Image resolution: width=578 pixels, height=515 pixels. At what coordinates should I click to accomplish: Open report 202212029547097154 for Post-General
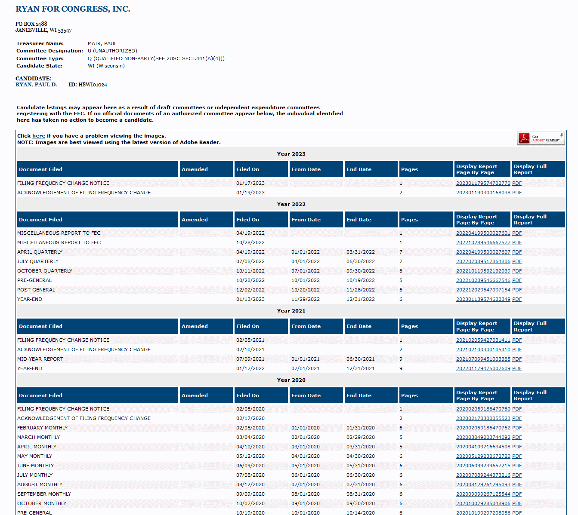(x=483, y=290)
